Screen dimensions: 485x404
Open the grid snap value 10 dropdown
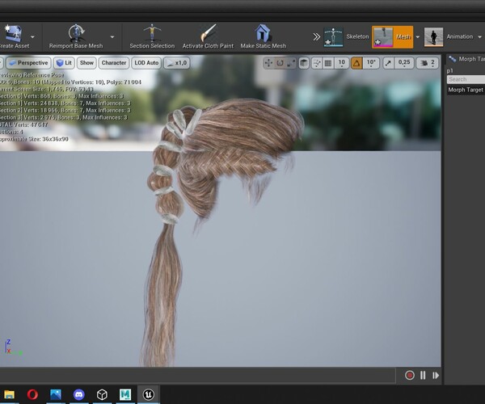point(341,63)
